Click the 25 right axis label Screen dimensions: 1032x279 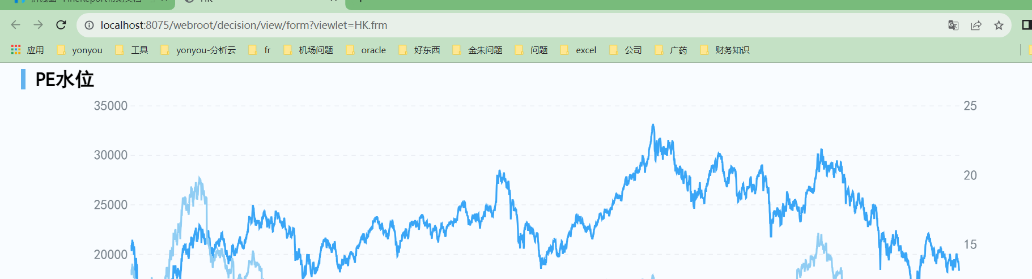(970, 106)
